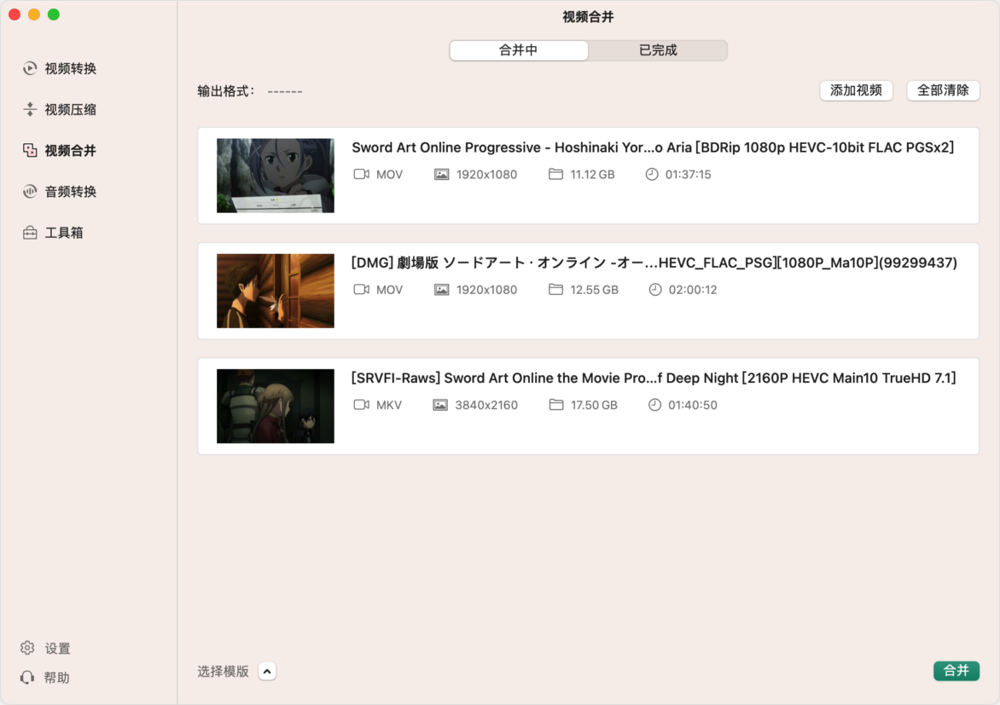This screenshot has width=1000, height=705.
Task: Click camera icon beside MOV of Hoshinaki video
Action: (x=362, y=174)
